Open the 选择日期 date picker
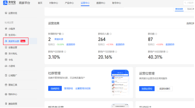195x108 pixels. pyautogui.click(x=190, y=23)
